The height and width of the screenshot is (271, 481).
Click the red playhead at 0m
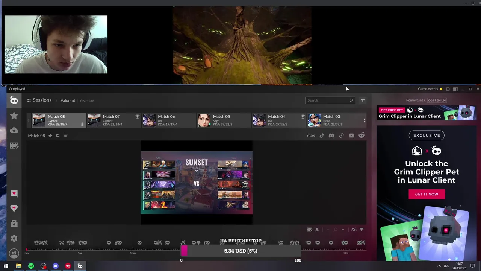tap(27, 249)
